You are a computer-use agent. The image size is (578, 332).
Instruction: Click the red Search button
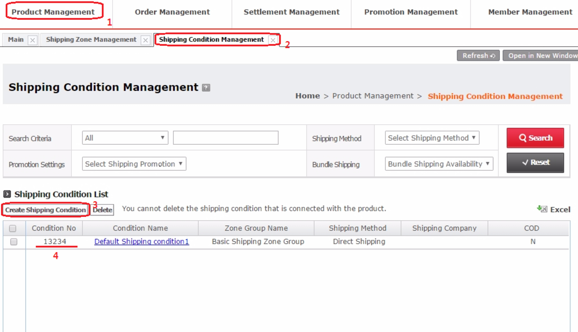pos(535,138)
